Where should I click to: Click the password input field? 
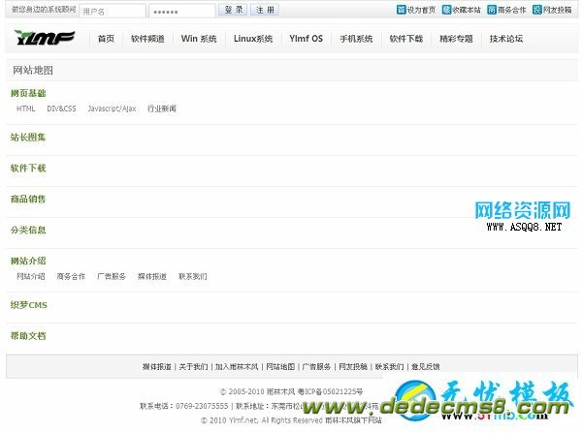tap(182, 11)
